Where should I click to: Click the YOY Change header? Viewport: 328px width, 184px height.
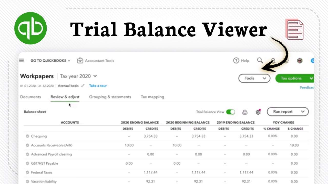click(283, 122)
